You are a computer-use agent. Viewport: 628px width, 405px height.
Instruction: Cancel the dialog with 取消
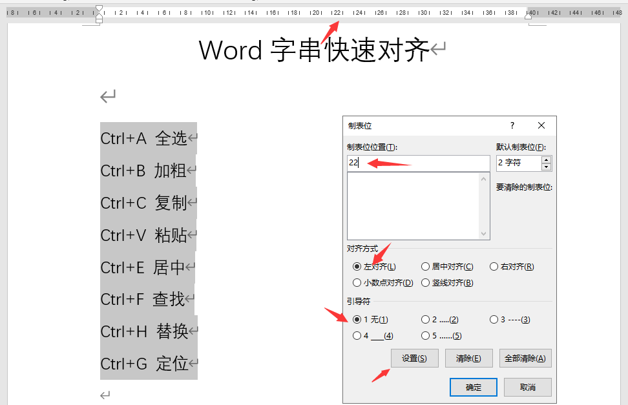coord(527,388)
